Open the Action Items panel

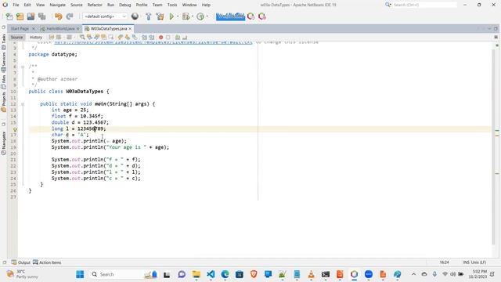click(47, 262)
